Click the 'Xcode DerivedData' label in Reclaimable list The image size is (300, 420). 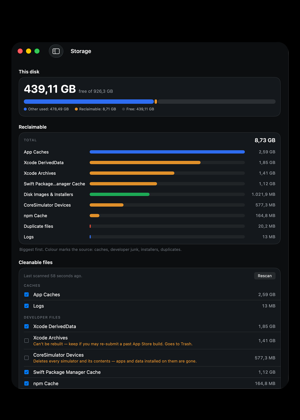coord(44,163)
